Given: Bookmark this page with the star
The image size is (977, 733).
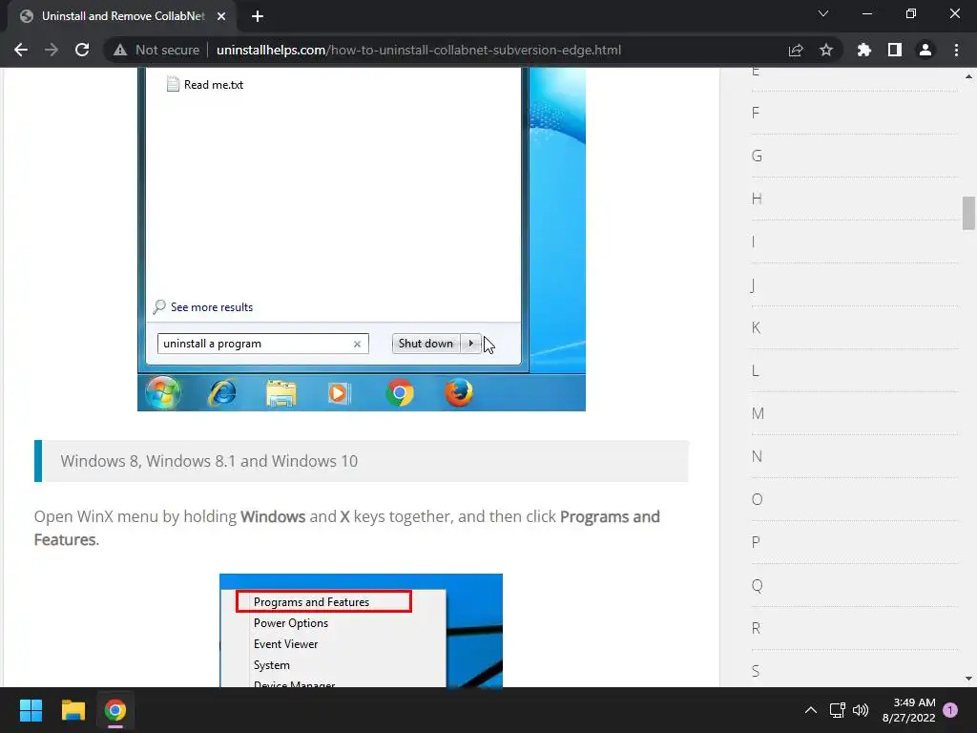Looking at the screenshot, I should point(826,50).
